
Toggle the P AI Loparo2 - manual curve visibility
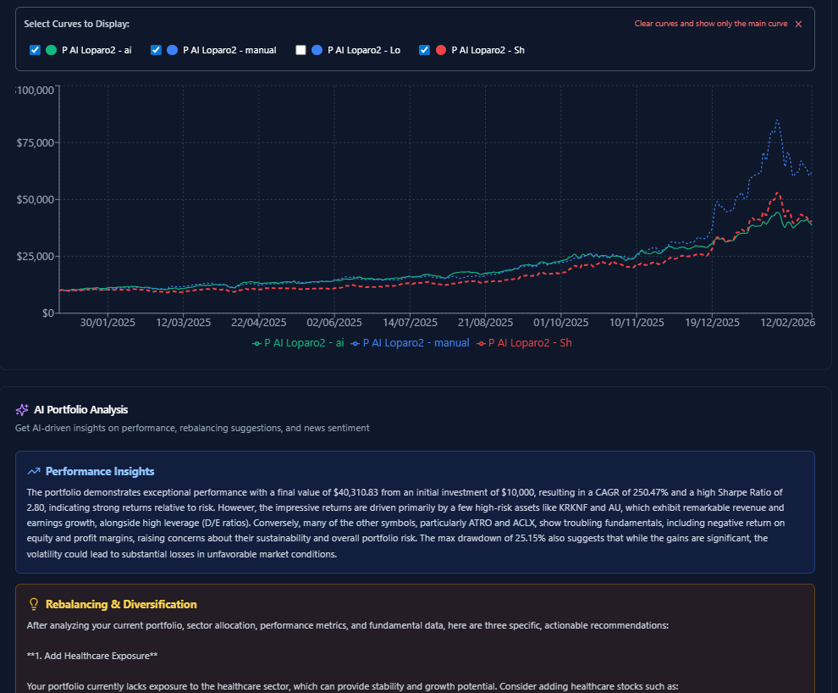[x=156, y=50]
